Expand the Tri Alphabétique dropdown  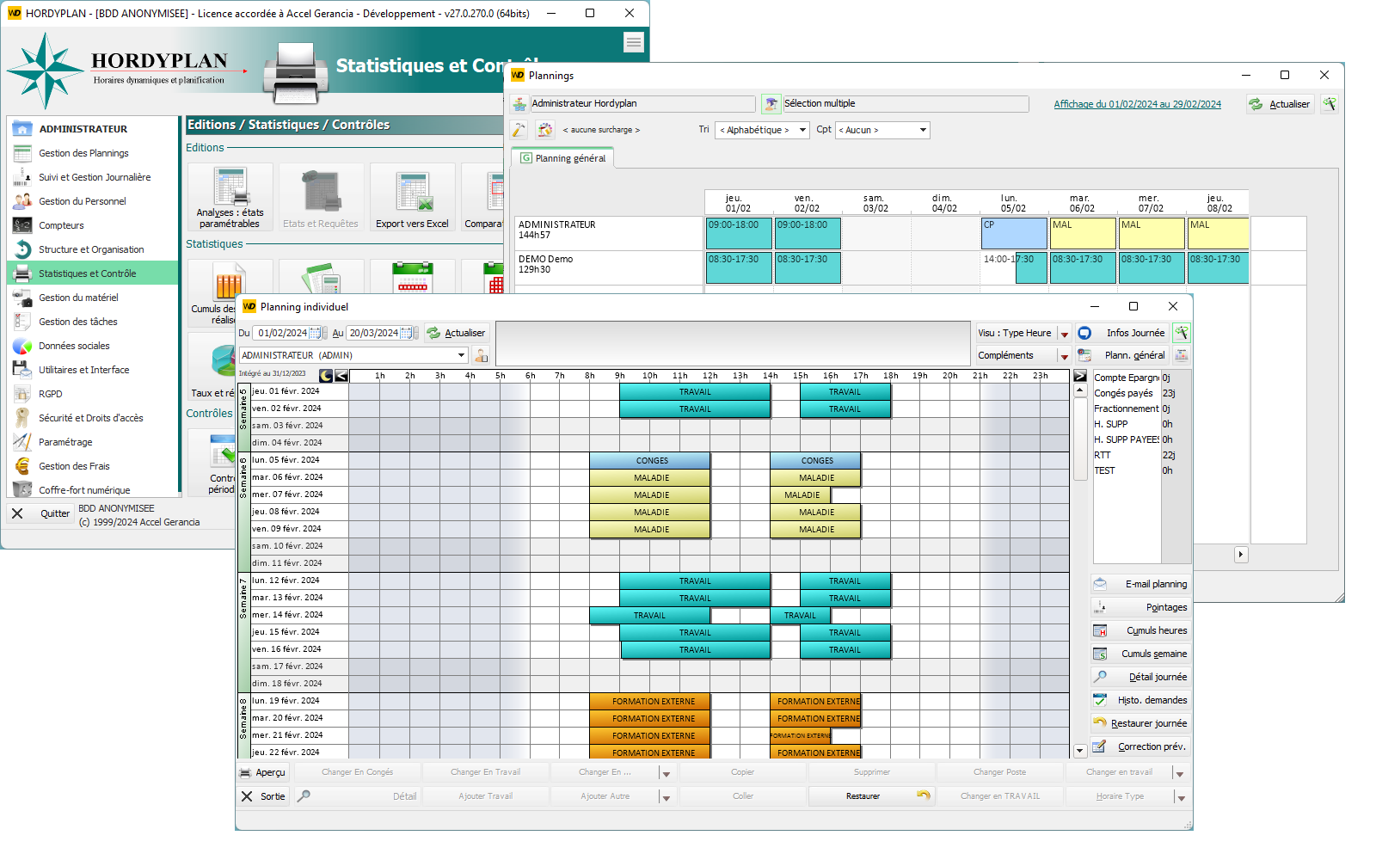[802, 130]
